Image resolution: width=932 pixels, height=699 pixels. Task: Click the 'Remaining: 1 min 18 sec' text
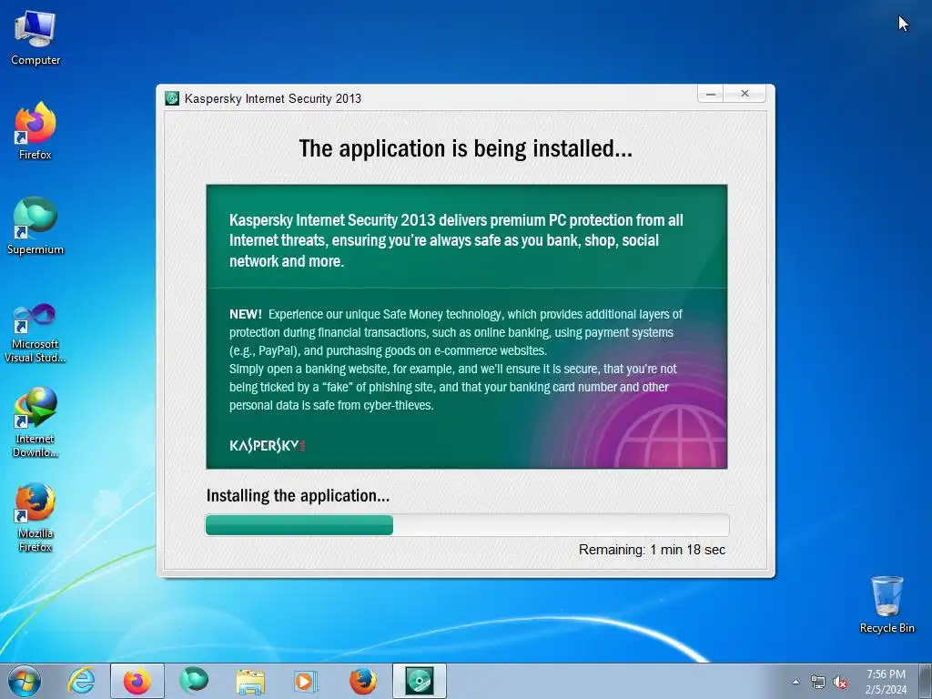click(x=652, y=550)
